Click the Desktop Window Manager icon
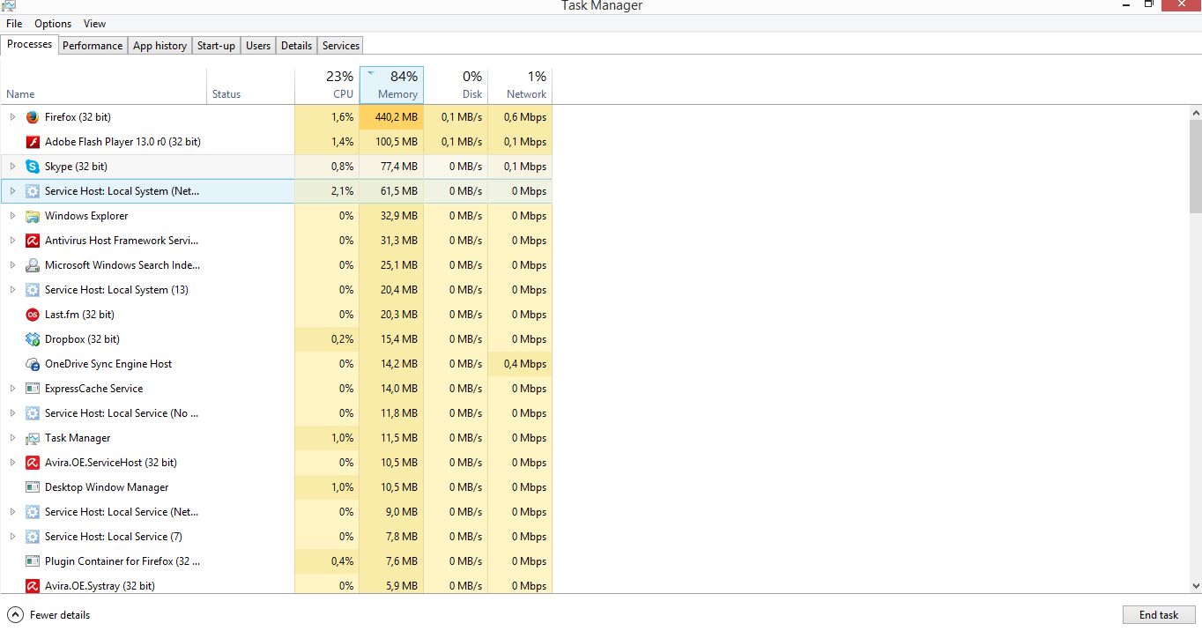The width and height of the screenshot is (1202, 631). 33,487
